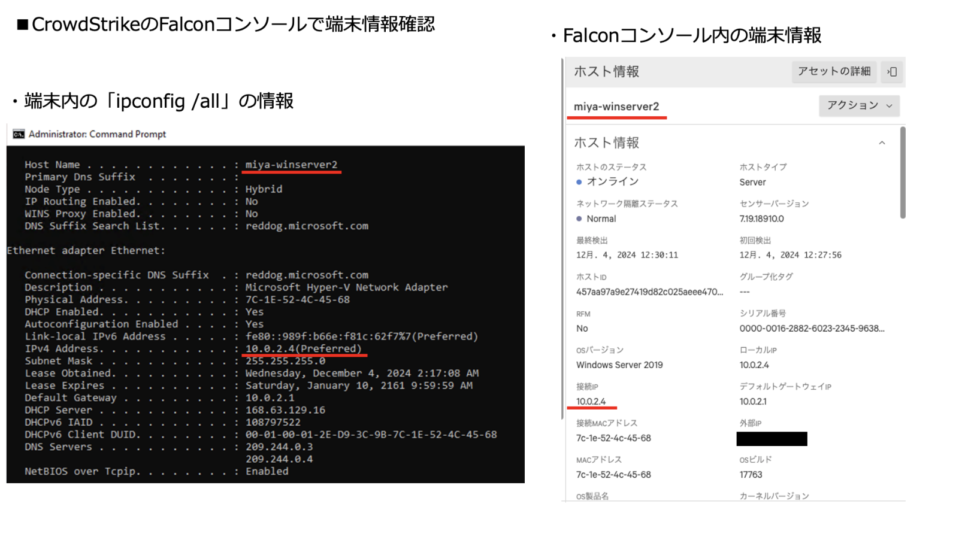The image size is (962, 540).
Task: Click the panel collapse icon beside アセットの詳細
Action: coord(892,72)
